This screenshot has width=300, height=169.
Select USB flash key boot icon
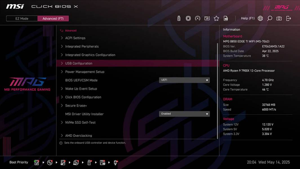coord(89,163)
